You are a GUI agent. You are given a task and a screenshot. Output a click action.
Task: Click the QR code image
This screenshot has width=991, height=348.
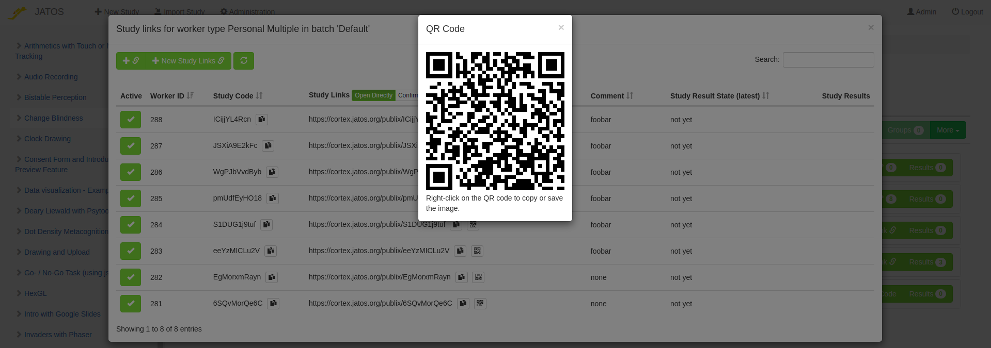[495, 121]
